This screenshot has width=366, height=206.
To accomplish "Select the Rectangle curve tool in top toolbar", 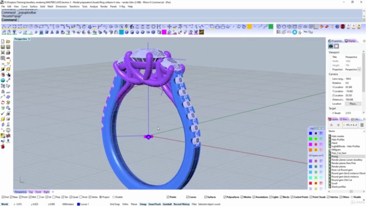I will coord(25,26).
